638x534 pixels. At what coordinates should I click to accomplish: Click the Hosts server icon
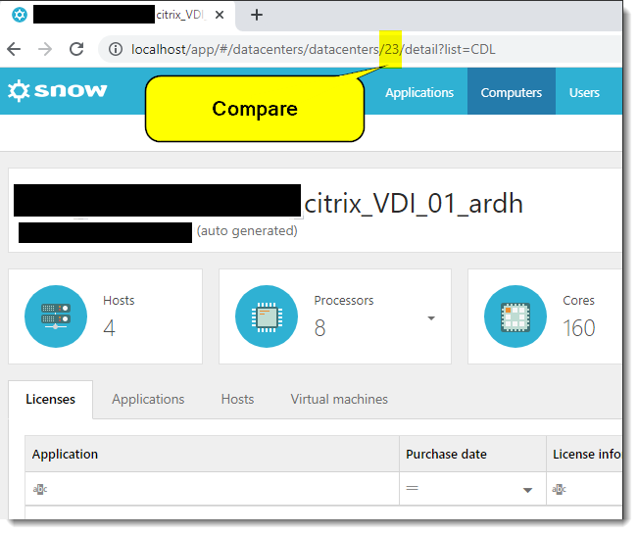pos(56,316)
